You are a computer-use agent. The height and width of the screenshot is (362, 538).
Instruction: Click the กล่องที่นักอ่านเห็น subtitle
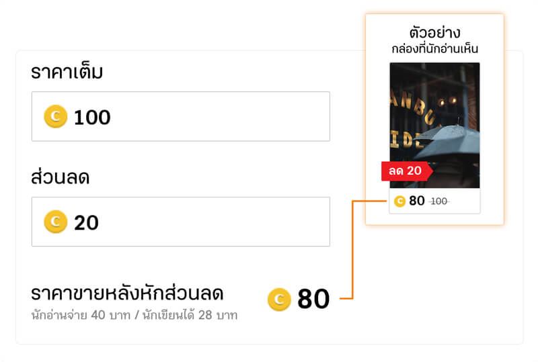(x=434, y=49)
